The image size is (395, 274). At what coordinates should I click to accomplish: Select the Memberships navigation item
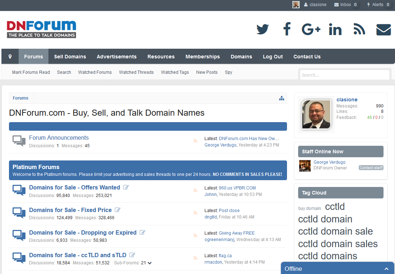pos(203,57)
